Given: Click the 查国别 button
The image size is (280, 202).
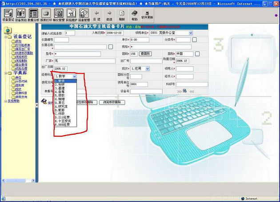Looking at the screenshot, I should (145, 54).
